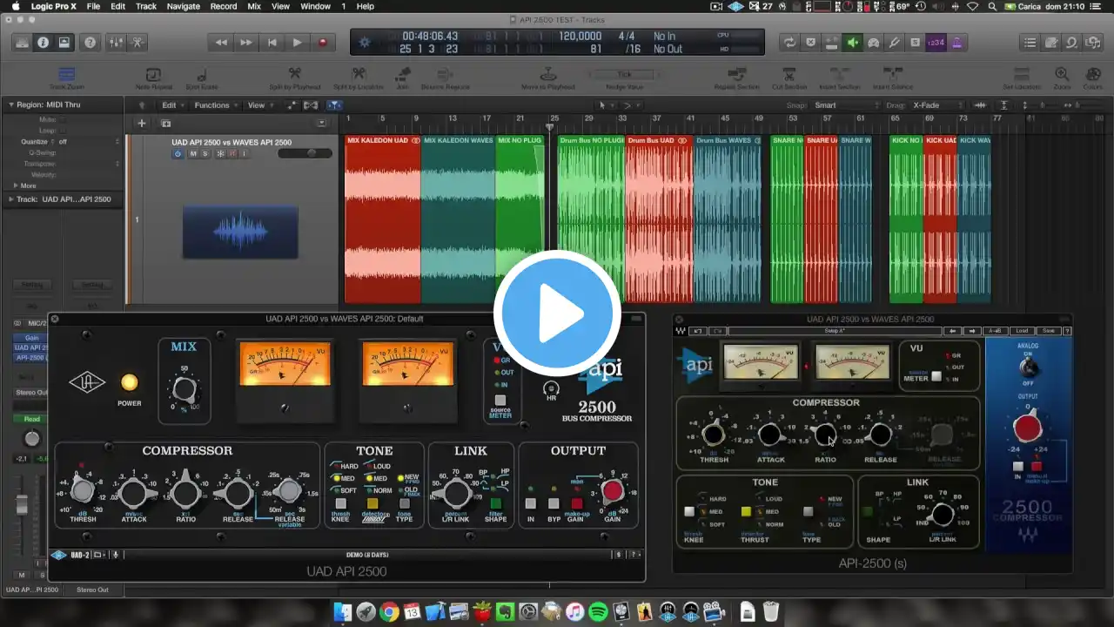Screen dimensions: 1114x627
Task: Add new track with plus button
Action: pos(142,124)
